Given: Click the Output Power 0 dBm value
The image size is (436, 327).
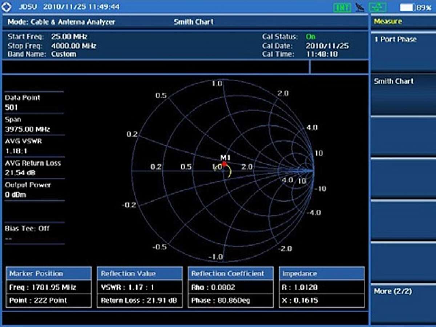Looking at the screenshot, I should point(15,194).
